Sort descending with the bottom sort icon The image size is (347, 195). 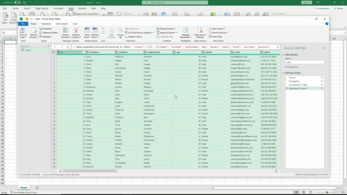(x=103, y=32)
